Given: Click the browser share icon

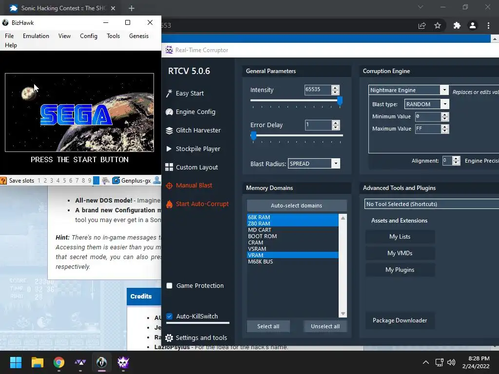Looking at the screenshot, I should [422, 25].
